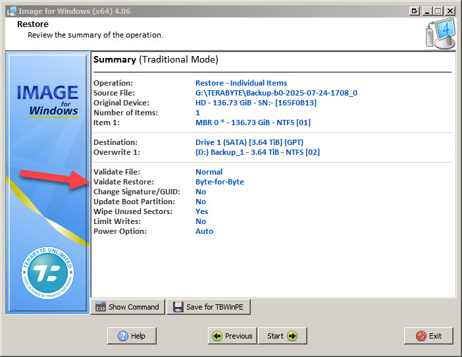Start the restore operation

click(282, 336)
